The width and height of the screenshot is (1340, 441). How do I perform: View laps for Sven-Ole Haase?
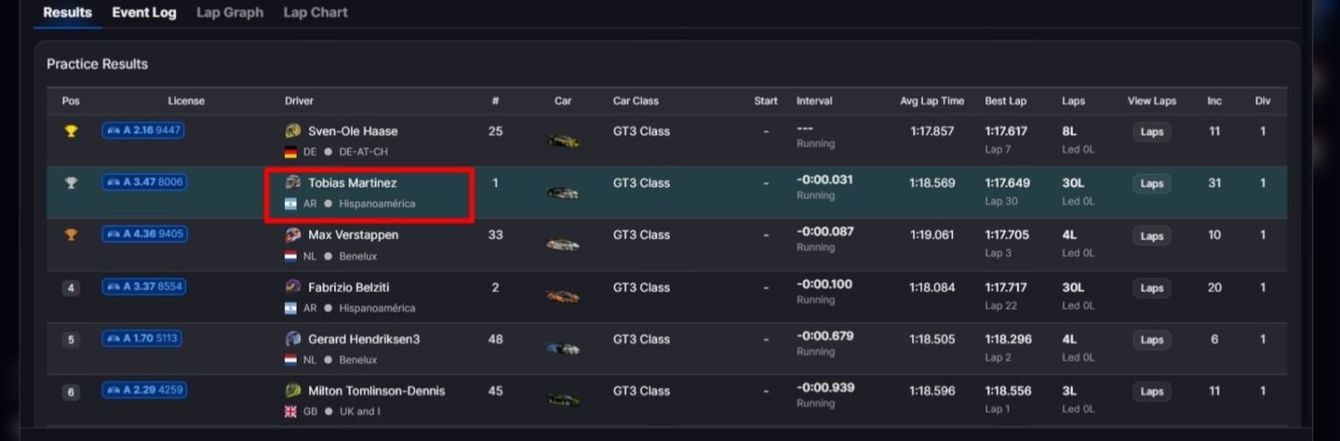1152,132
